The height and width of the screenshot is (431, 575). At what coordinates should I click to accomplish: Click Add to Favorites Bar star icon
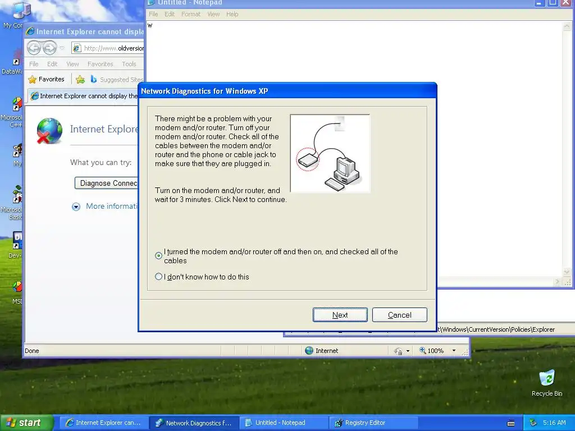[80, 79]
